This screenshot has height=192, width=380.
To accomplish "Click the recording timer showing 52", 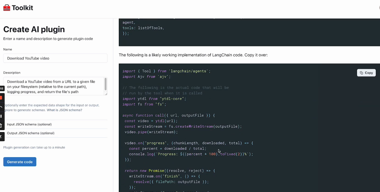I will (2, 89).
